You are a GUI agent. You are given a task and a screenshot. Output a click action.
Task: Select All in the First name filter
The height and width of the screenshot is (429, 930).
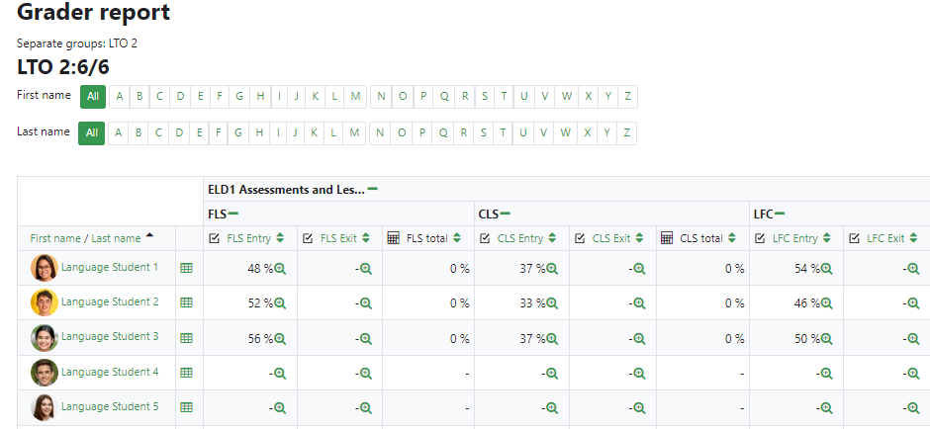click(93, 96)
